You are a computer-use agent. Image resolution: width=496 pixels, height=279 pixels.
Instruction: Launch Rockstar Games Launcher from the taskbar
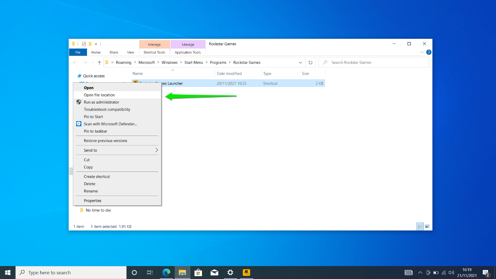tap(247, 272)
